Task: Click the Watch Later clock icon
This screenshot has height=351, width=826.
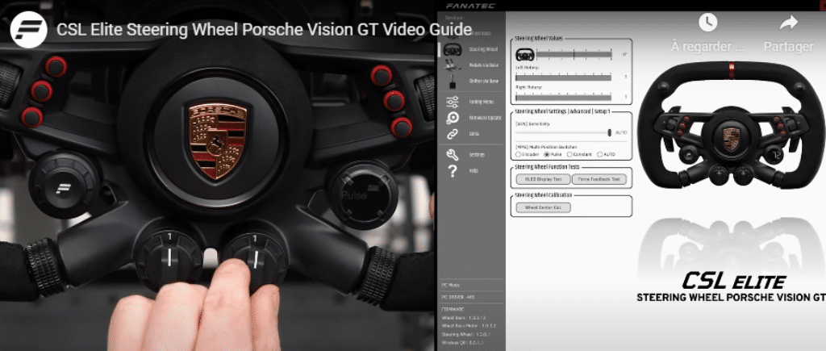Action: (707, 22)
